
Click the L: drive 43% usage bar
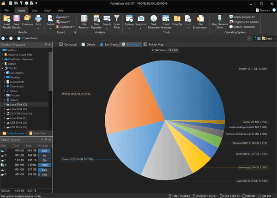44,170
